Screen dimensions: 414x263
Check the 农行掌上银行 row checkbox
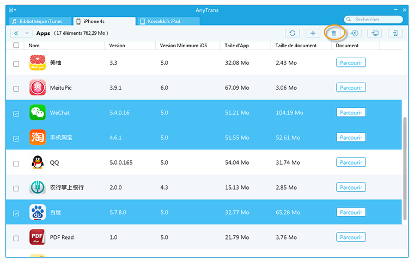(x=16, y=189)
